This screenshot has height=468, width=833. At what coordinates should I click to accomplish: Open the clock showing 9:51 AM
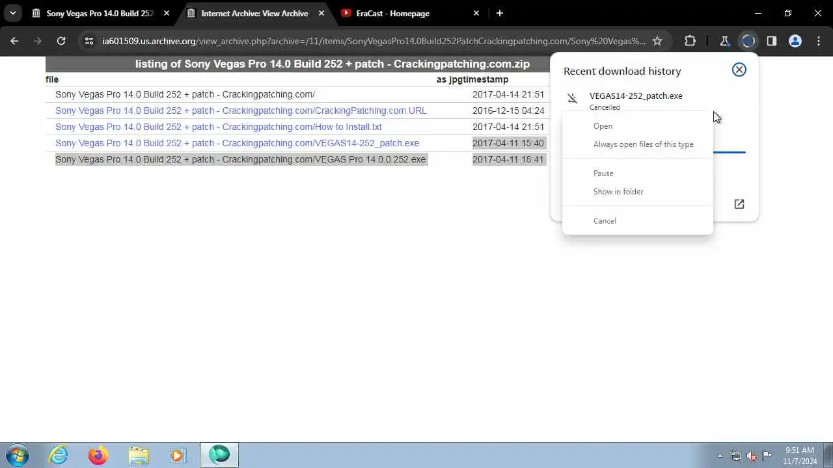click(800, 456)
